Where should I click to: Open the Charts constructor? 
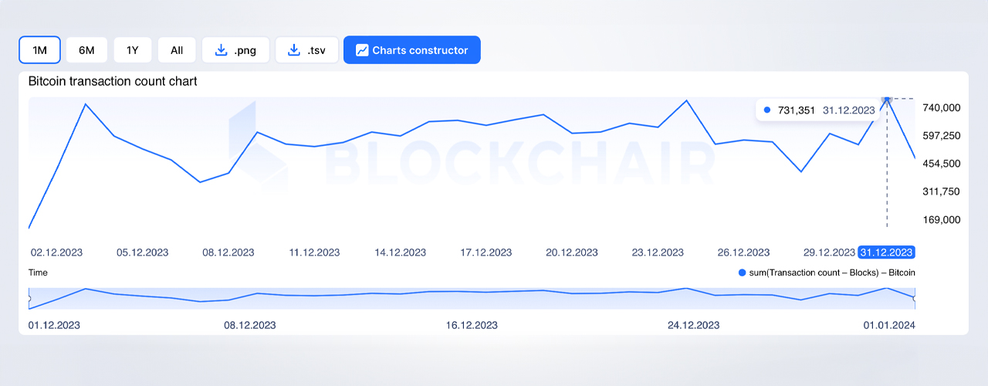411,50
